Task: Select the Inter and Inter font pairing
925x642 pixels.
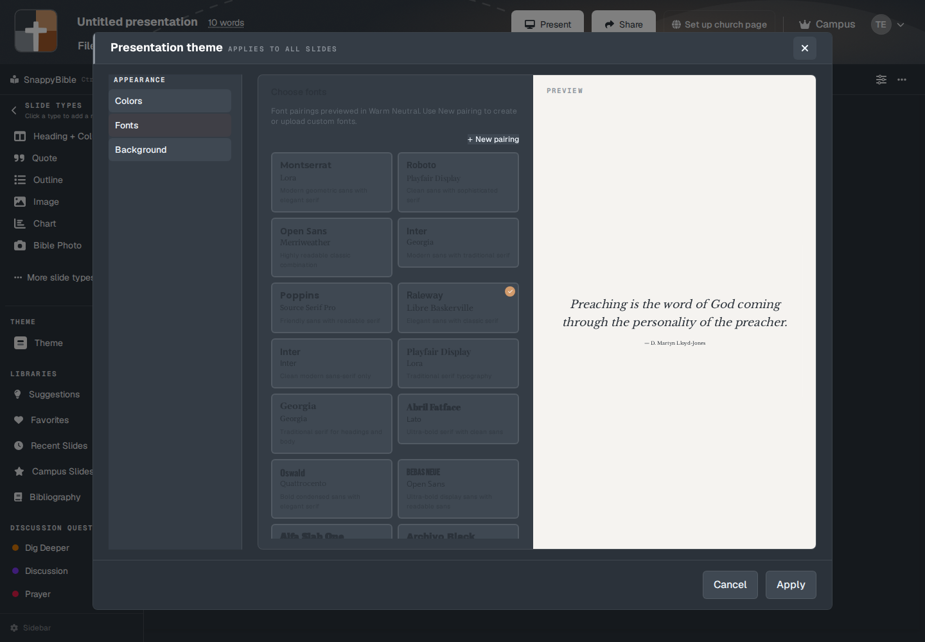Action: (331, 363)
